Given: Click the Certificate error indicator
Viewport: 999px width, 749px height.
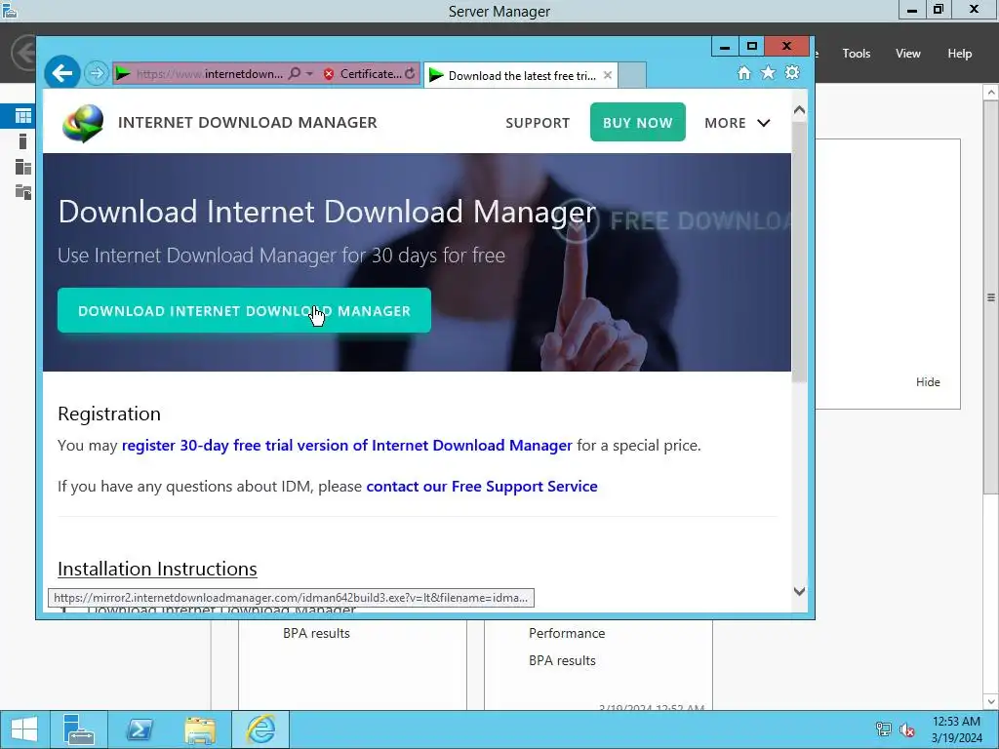Looking at the screenshot, I should [x=362, y=74].
